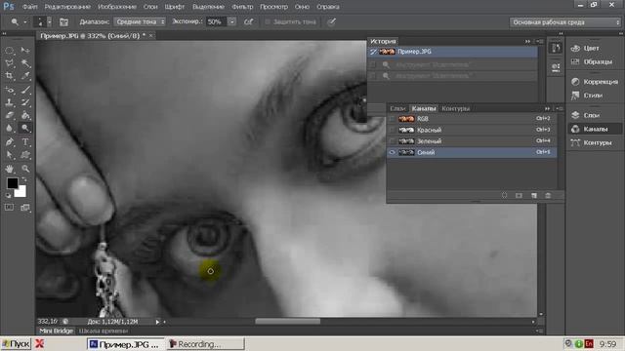
Task: Open the Фильтр menu
Action: pyautogui.click(x=242, y=7)
